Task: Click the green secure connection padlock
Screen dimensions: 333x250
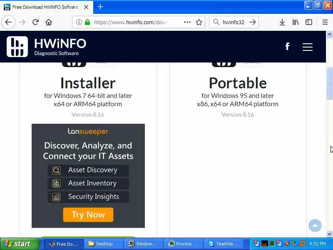Action: (x=87, y=22)
